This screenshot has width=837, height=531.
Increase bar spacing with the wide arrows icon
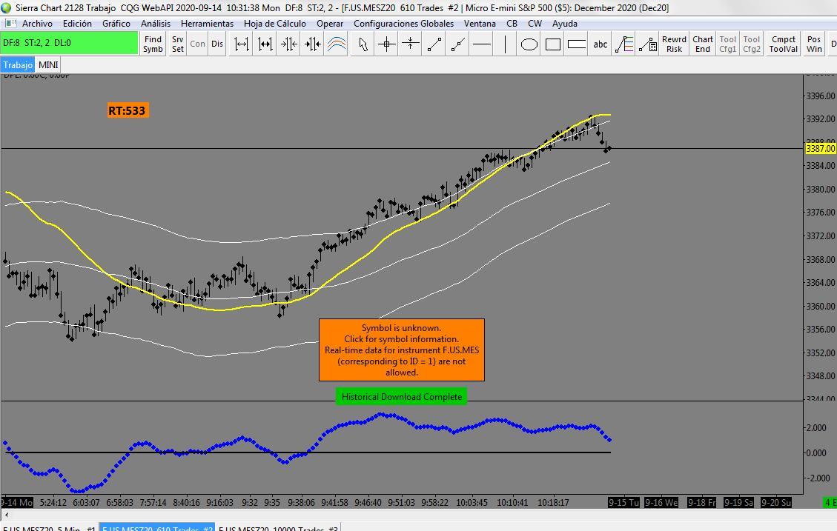[x=242, y=44]
